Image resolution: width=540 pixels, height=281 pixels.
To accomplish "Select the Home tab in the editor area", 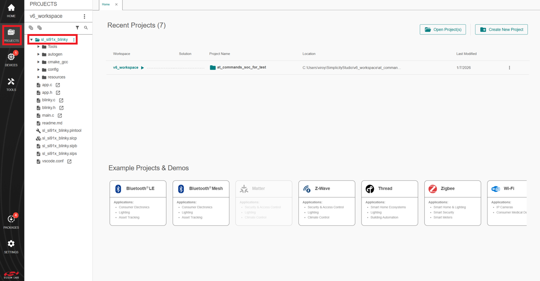I will click(x=106, y=5).
